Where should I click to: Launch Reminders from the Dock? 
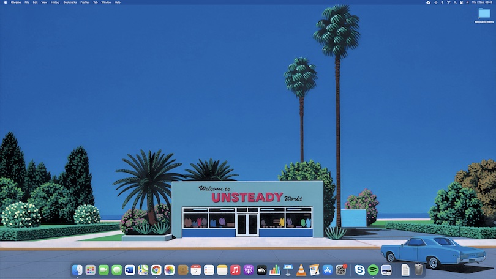(x=209, y=270)
